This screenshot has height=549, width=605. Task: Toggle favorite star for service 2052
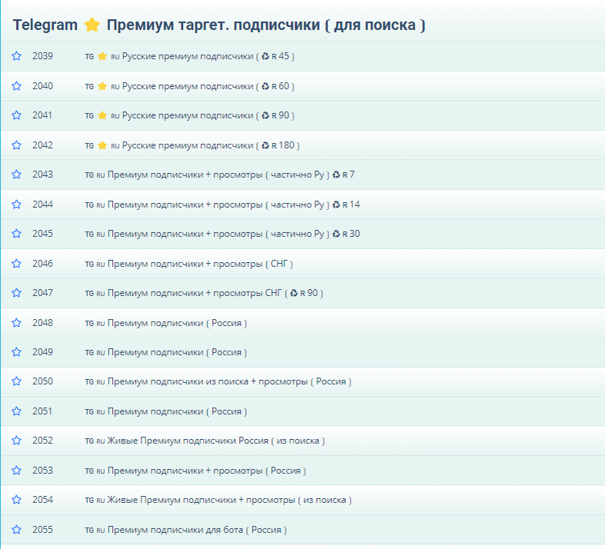(x=17, y=441)
